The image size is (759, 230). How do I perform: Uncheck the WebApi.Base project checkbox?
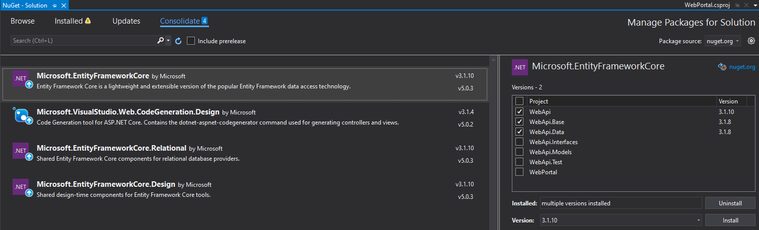point(519,122)
